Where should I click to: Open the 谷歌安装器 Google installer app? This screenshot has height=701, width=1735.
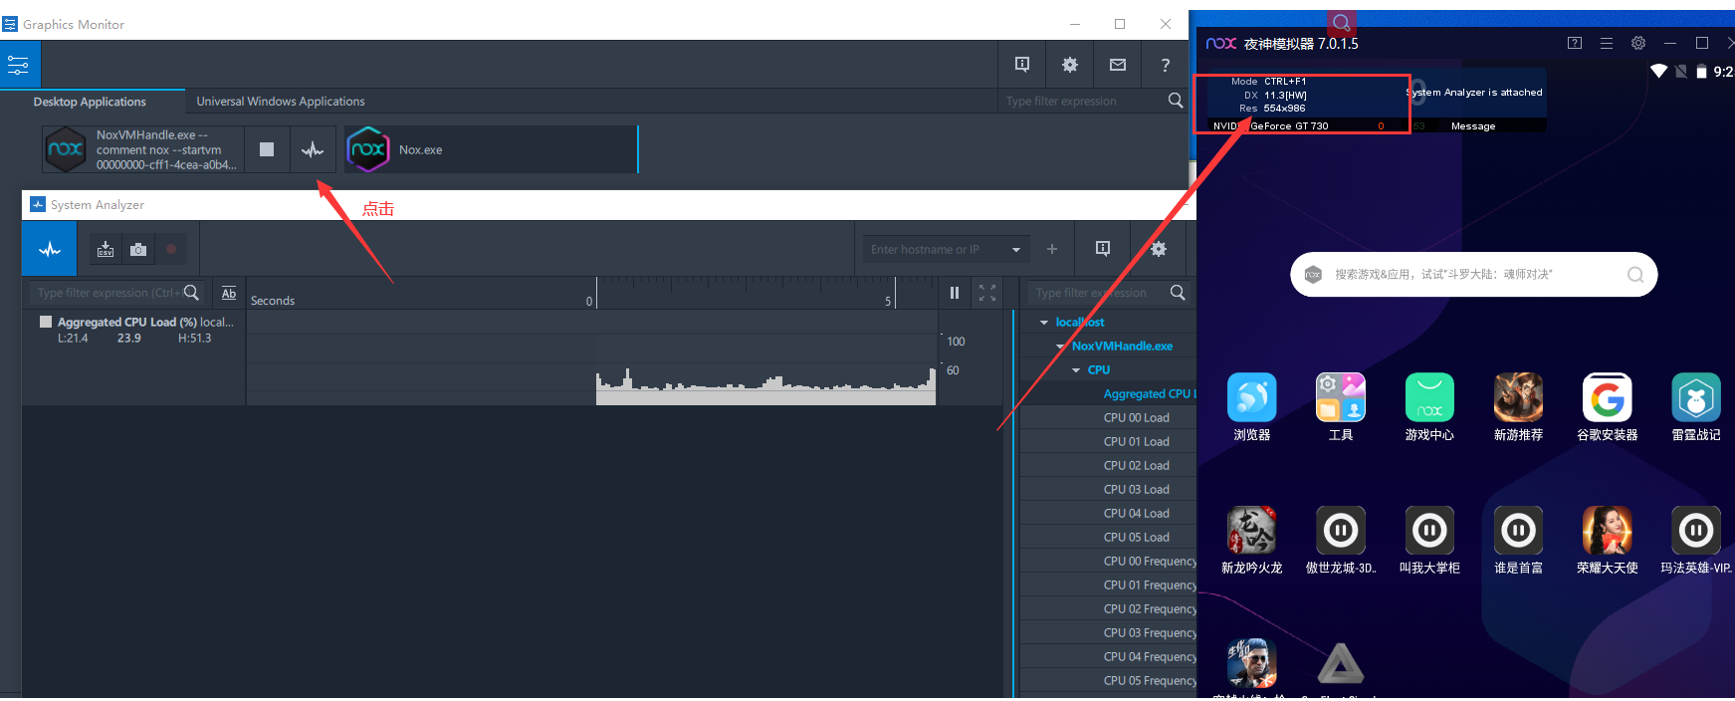(1608, 398)
